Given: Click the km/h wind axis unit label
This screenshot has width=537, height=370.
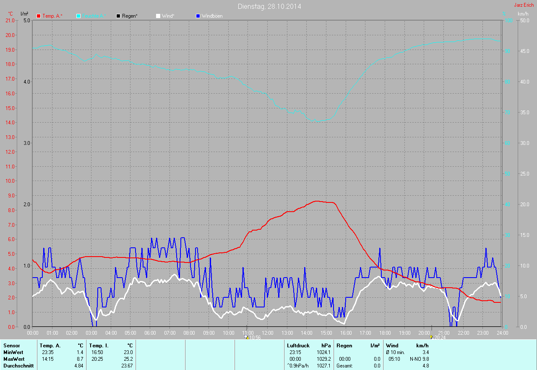Looking at the screenshot, I should coord(523,14).
